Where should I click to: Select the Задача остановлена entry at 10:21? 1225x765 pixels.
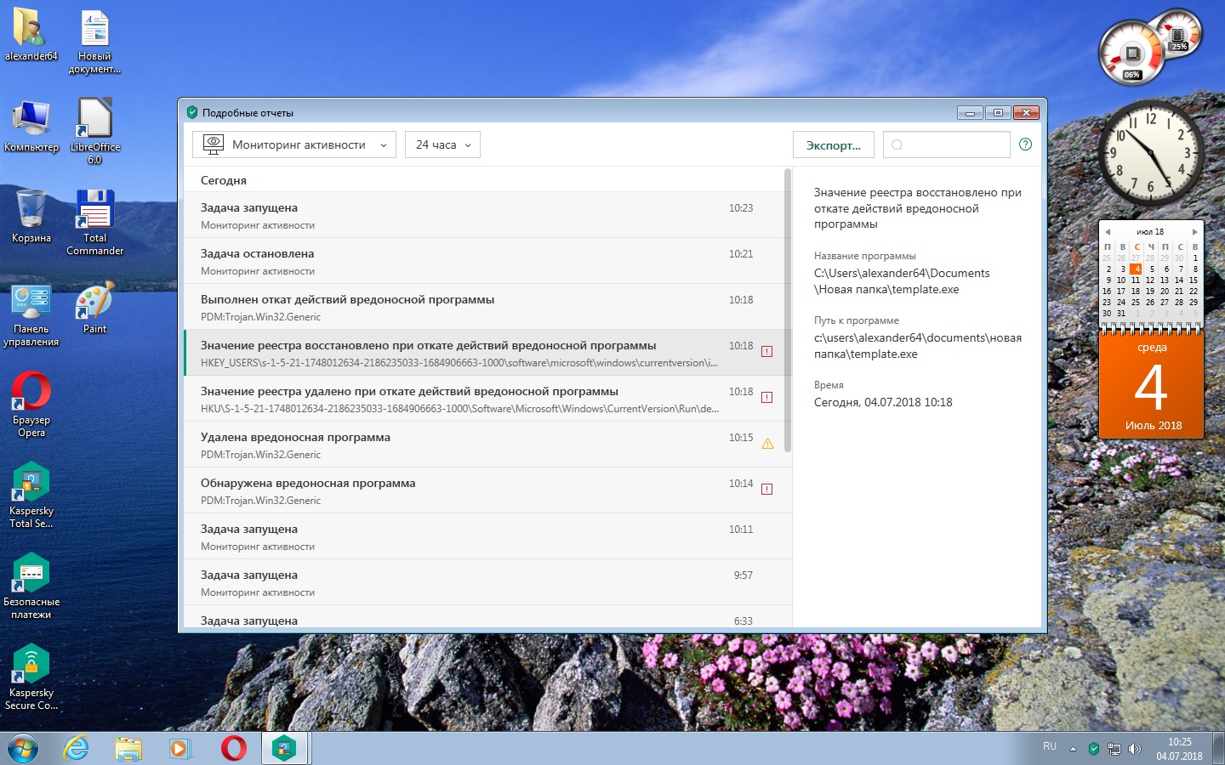pos(459,261)
